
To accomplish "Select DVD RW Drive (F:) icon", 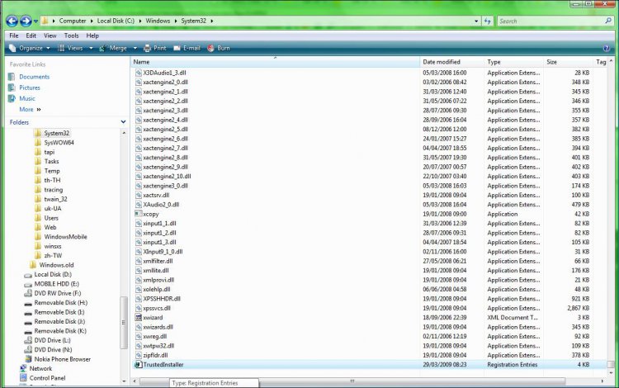I will 28,293.
